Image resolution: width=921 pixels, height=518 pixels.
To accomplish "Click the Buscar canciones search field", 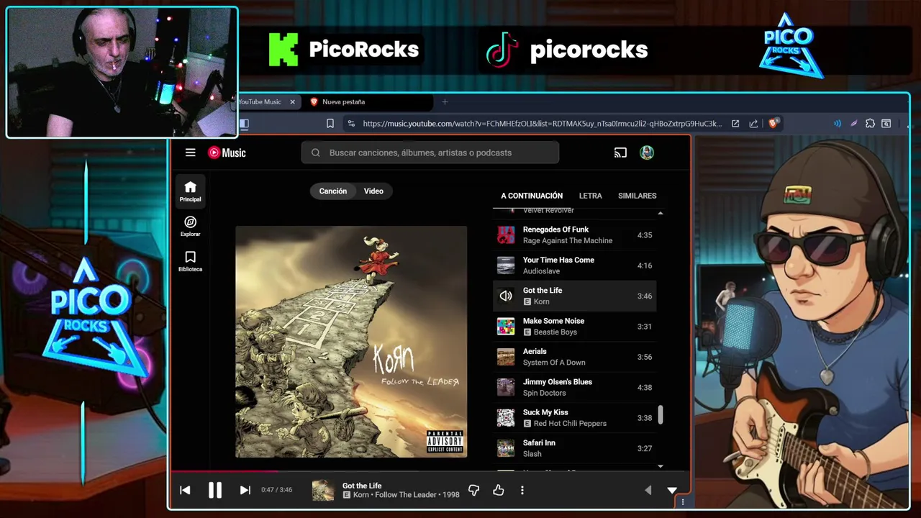I will click(x=430, y=153).
